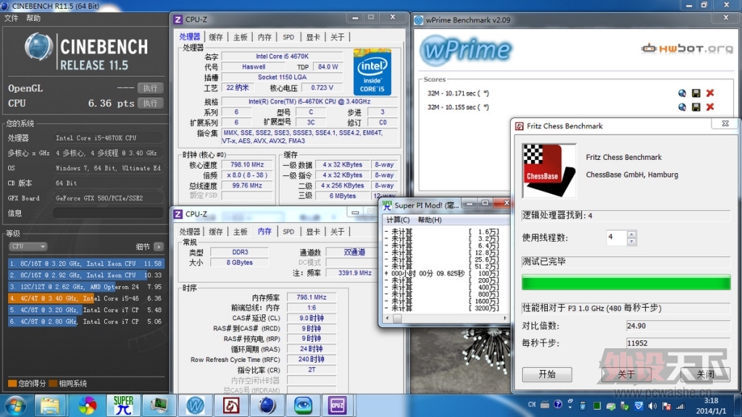Select the 4C/8T @ 2.80 GHz ranking row
The height and width of the screenshot is (417, 742).
click(86, 321)
